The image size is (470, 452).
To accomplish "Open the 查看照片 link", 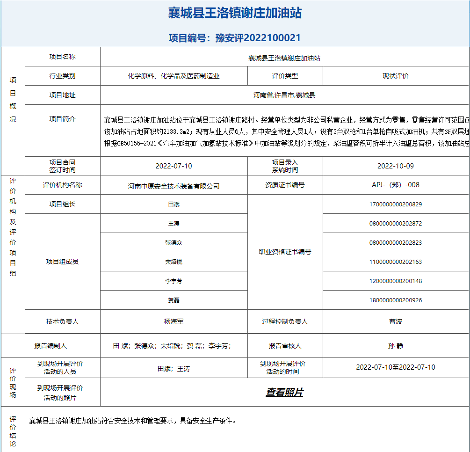I will click(x=284, y=392).
